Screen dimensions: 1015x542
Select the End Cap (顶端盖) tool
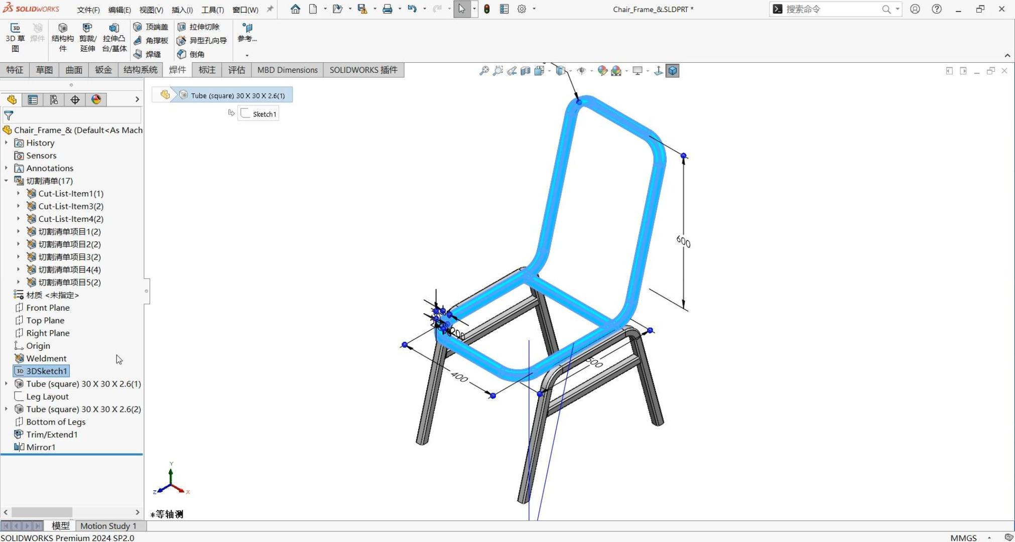(151, 27)
